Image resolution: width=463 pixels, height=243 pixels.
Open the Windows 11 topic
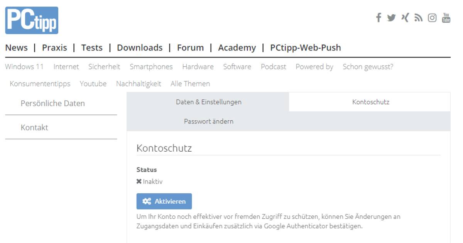[25, 66]
